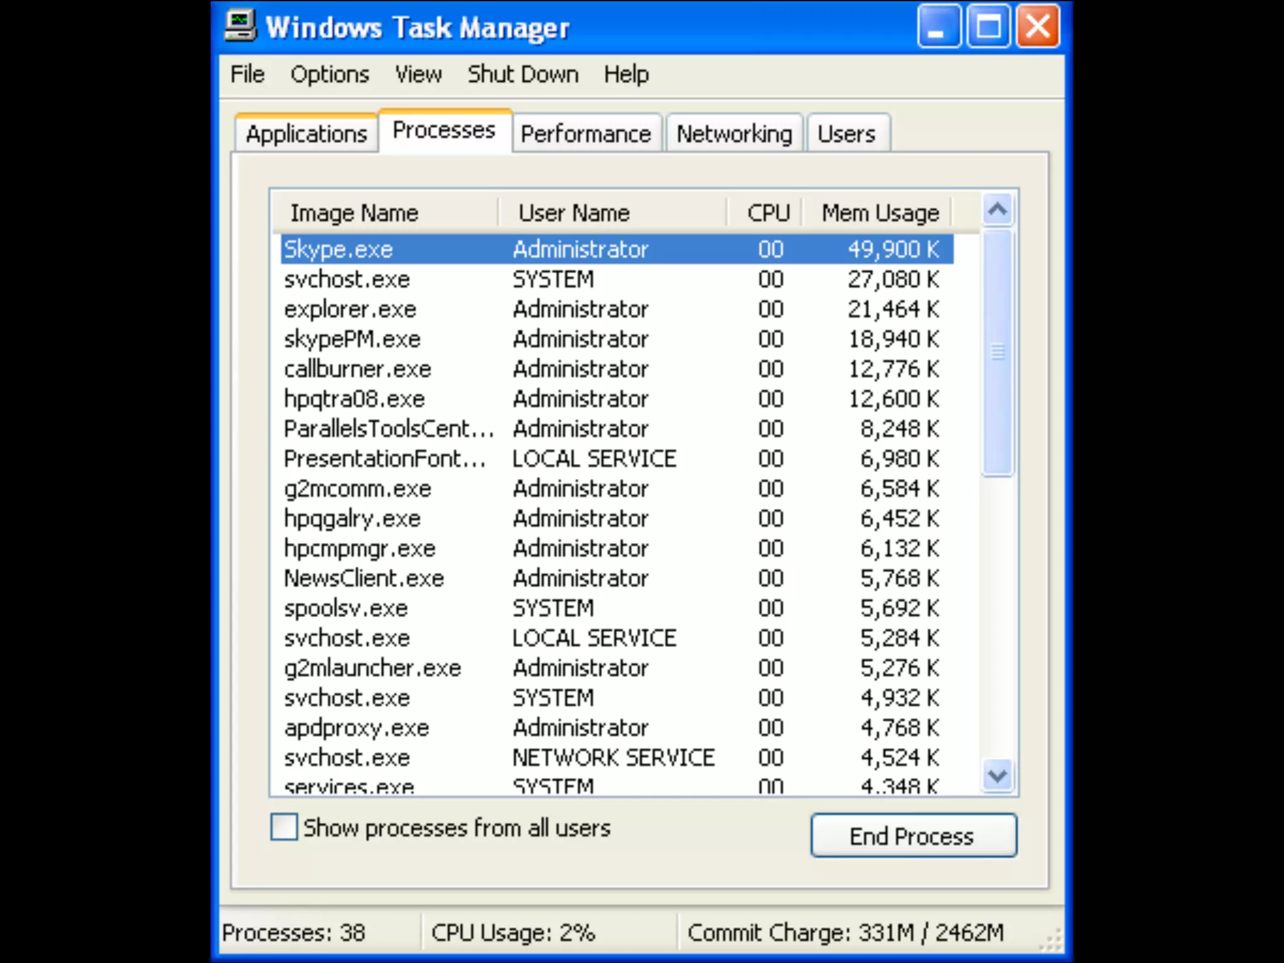Open the Shut Down menu
Screen dimensions: 1284x963
[x=523, y=75]
